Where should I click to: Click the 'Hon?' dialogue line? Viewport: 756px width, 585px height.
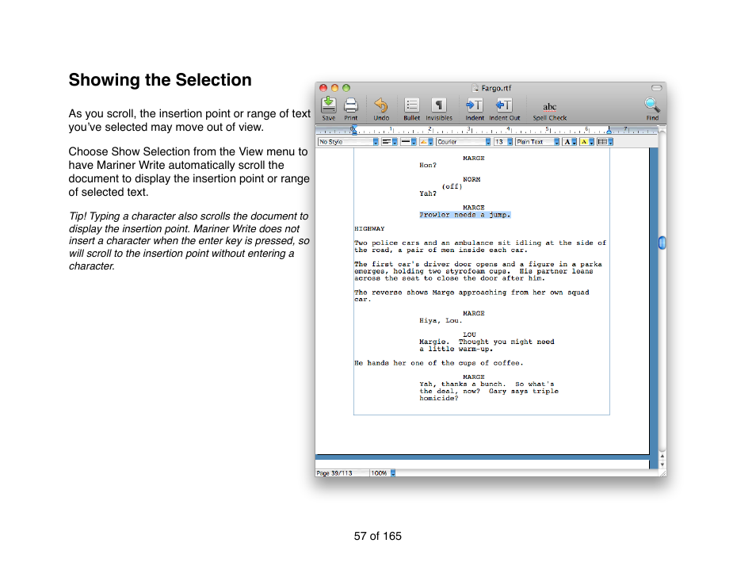[428, 166]
